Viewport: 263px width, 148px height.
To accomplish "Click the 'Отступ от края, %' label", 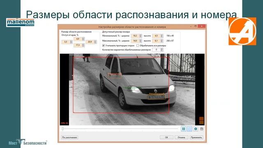I will (70, 35).
